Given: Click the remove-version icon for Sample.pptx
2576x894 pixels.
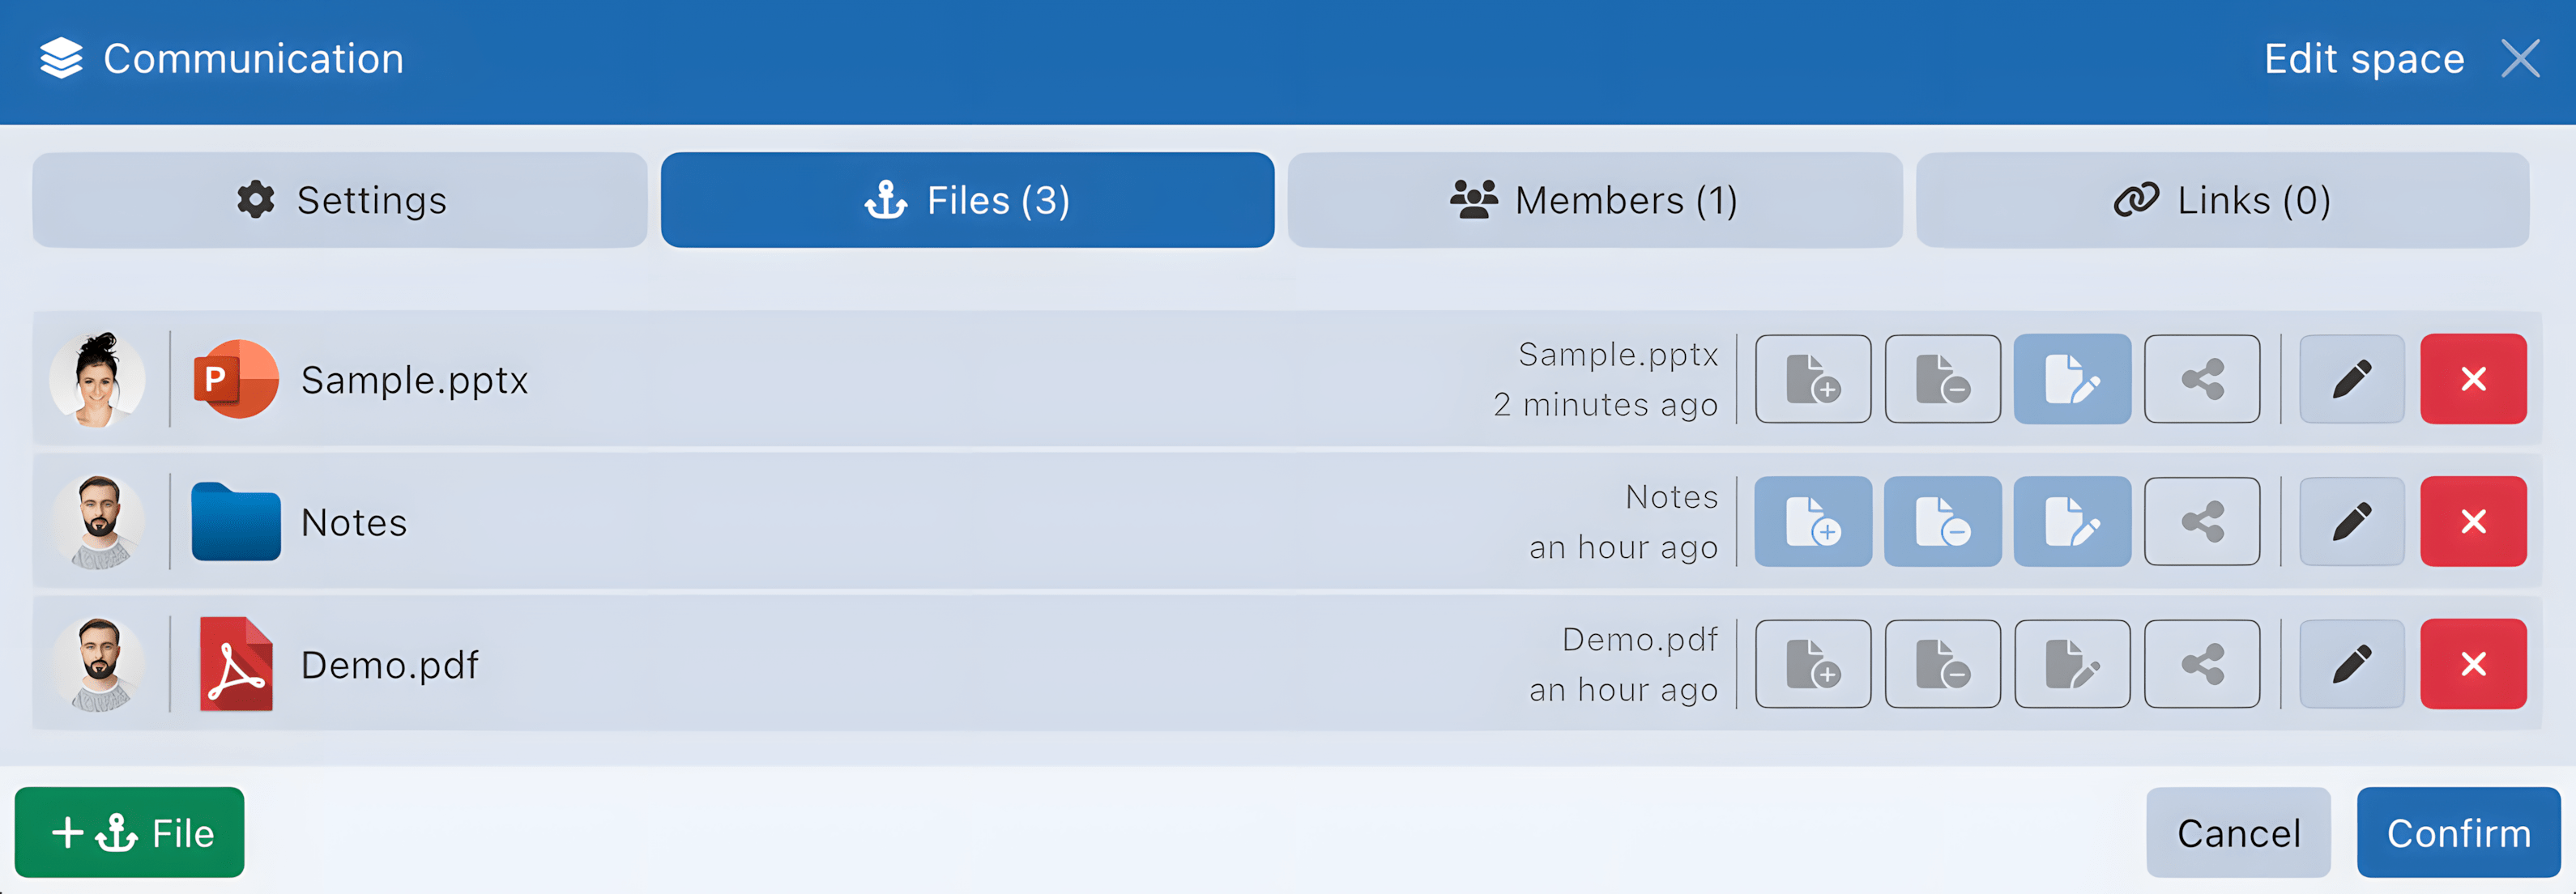Looking at the screenshot, I should click(1943, 379).
